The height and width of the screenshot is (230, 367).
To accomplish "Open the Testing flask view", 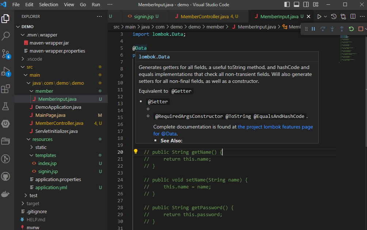I will pyautogui.click(x=5, y=107).
